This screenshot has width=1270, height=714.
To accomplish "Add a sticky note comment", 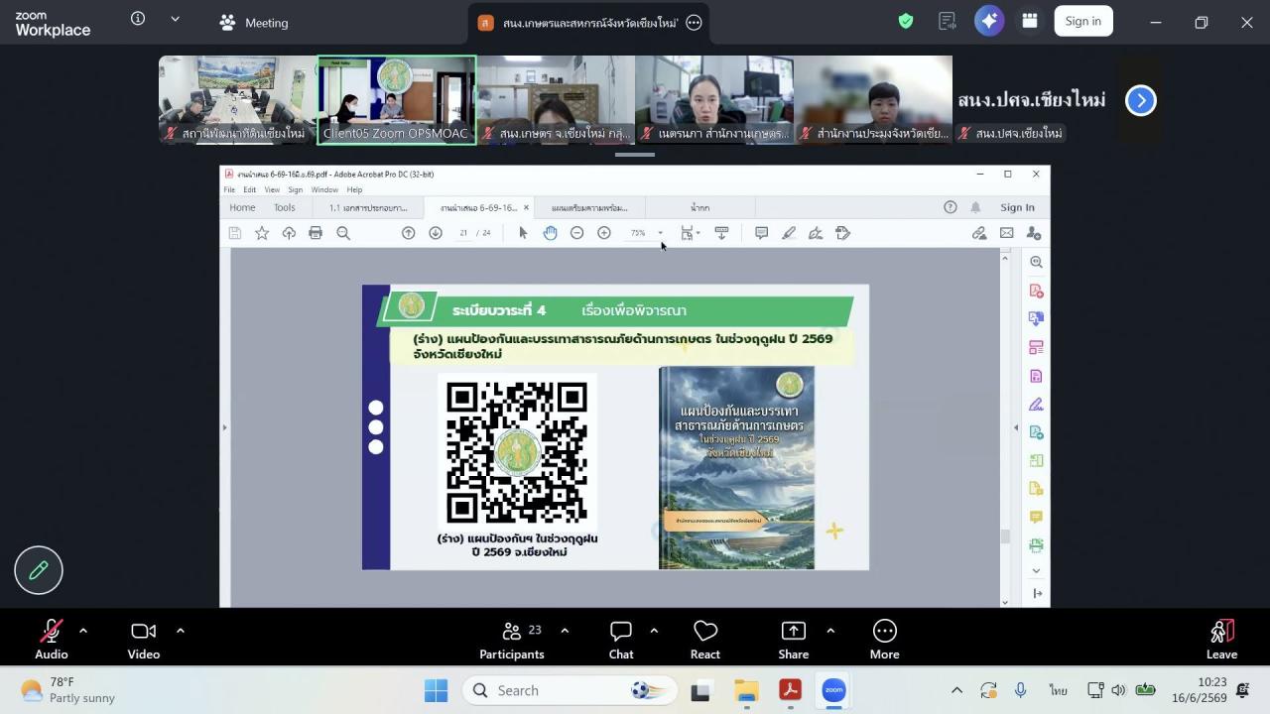I will point(761,233).
